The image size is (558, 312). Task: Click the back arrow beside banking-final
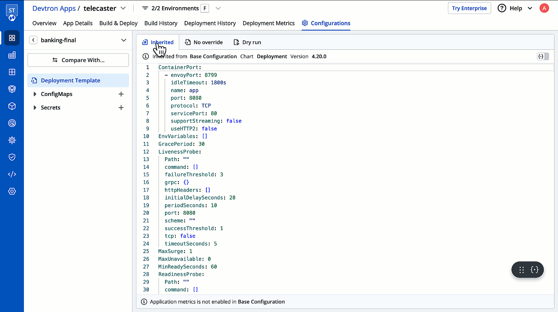point(33,40)
